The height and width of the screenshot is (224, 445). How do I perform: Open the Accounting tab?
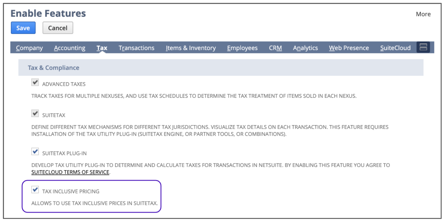tap(70, 48)
